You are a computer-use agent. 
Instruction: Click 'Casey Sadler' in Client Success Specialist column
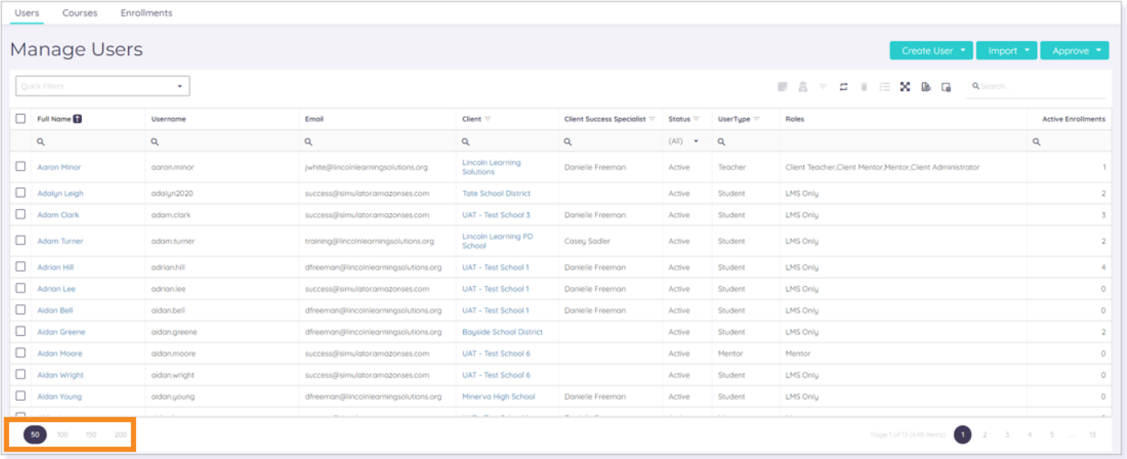point(587,241)
